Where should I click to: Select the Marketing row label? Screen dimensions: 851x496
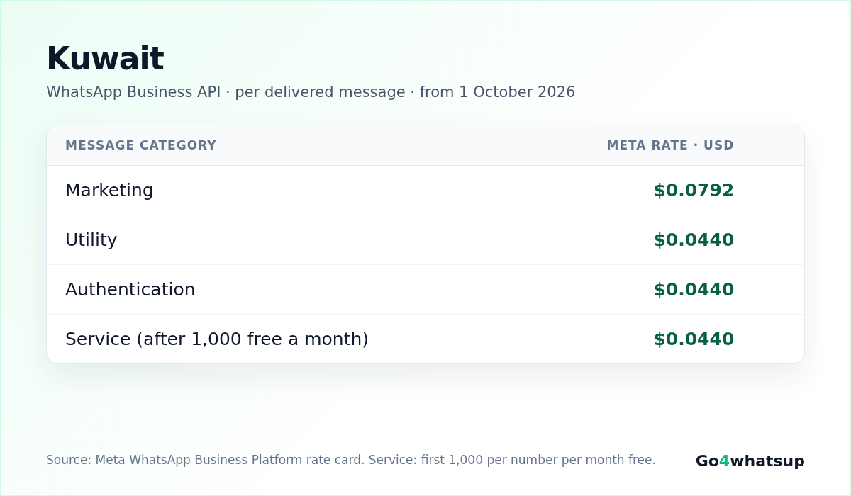tap(109, 191)
